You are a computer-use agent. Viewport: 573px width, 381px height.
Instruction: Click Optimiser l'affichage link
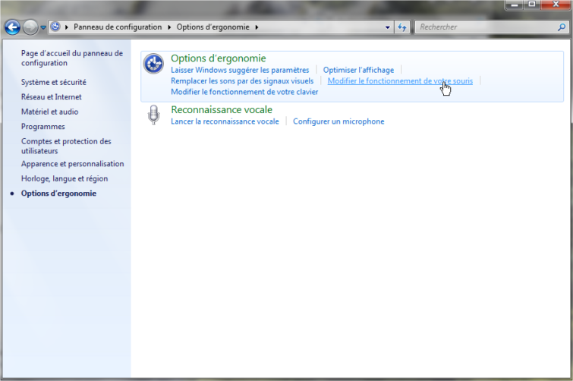pos(358,70)
